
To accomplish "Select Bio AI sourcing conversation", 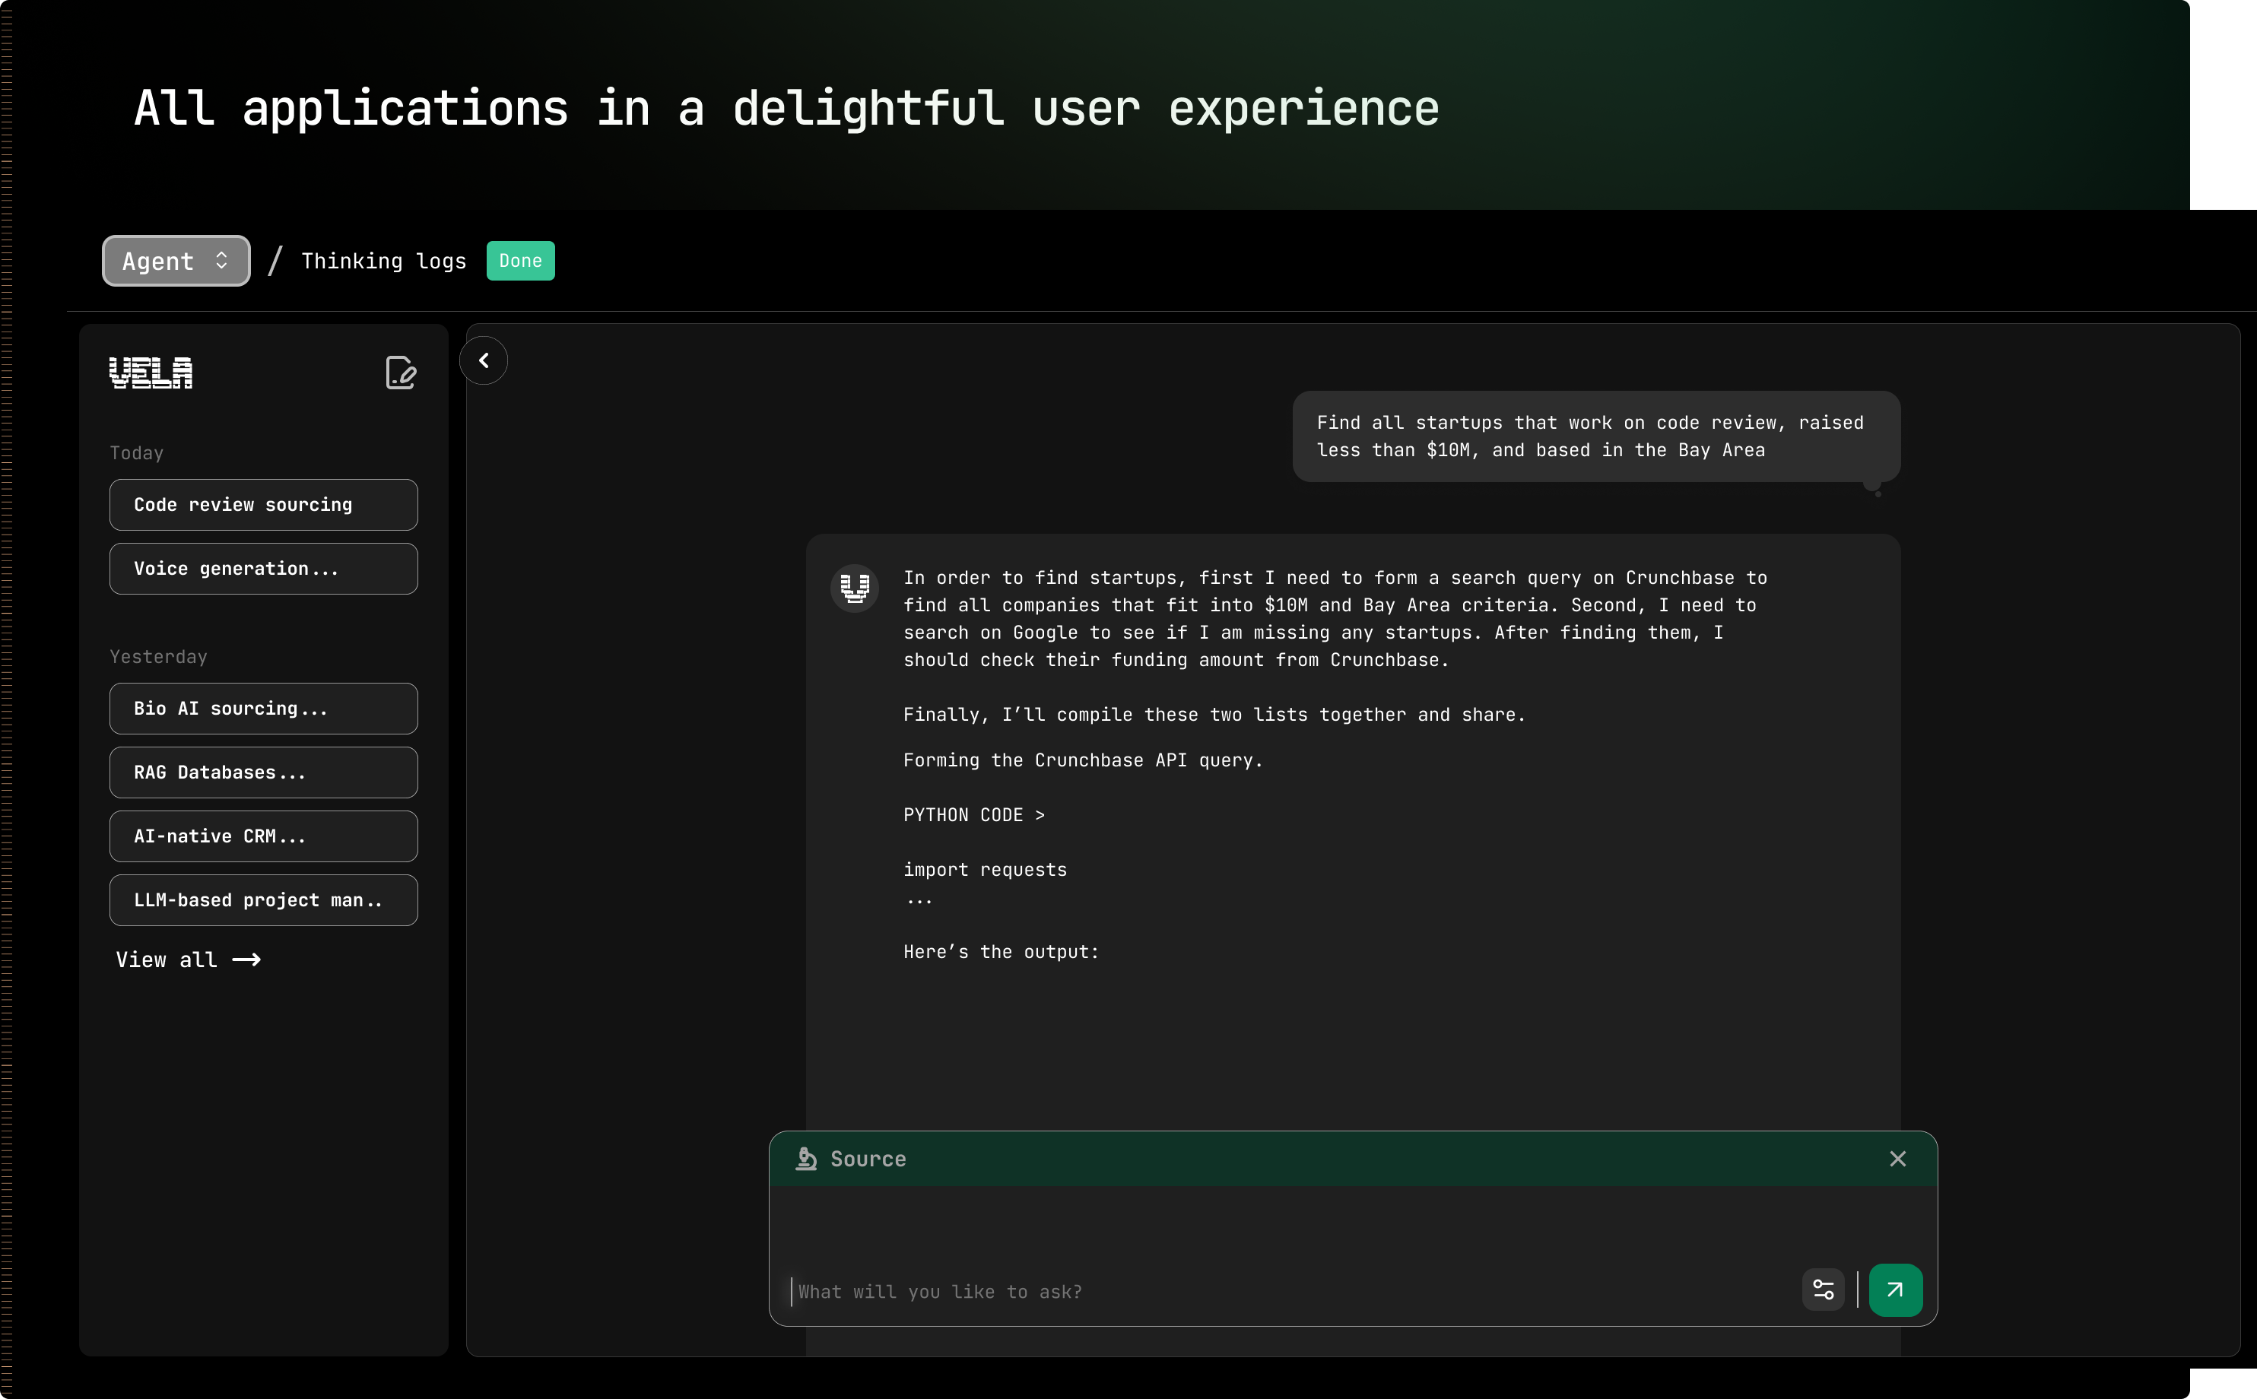I will (x=263, y=709).
